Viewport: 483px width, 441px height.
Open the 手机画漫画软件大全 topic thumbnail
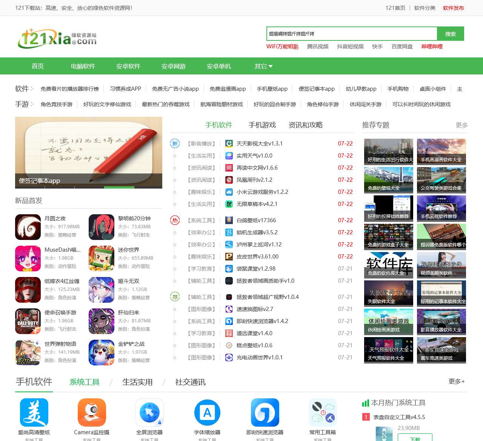coord(441,152)
